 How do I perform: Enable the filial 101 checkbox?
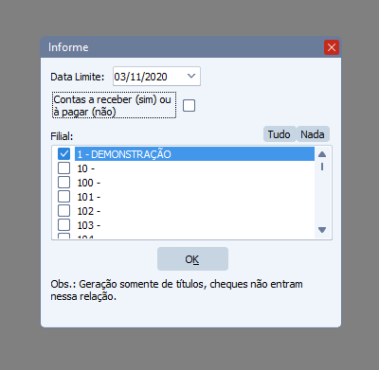[63, 197]
